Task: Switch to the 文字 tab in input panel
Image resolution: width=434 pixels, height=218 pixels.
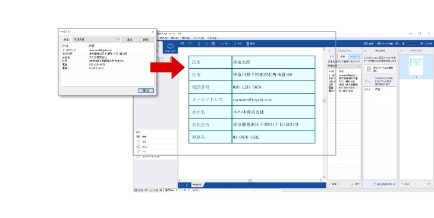Action: [332, 56]
